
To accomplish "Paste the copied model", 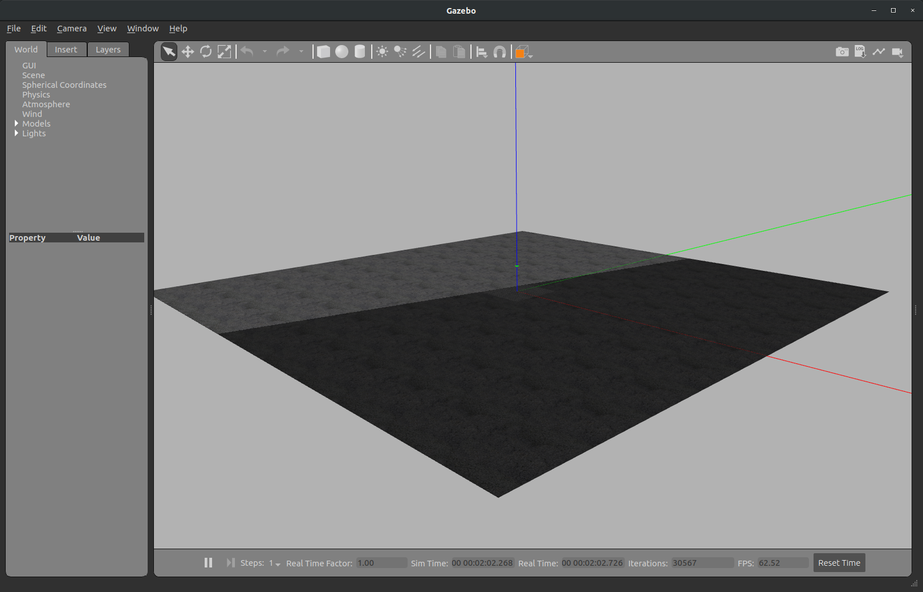I will (x=459, y=52).
